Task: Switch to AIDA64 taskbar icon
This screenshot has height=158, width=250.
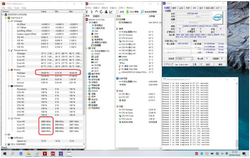Action: point(53,154)
